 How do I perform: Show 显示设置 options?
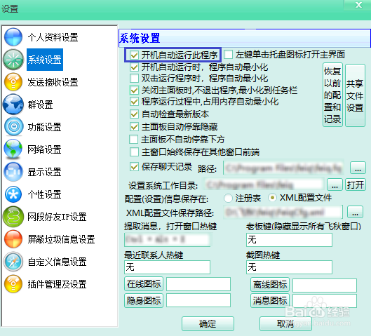(x=44, y=172)
